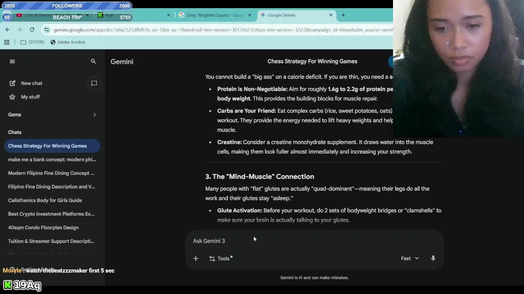Screen dimensions: 524x294
Task: Open Best Crypto Investment Platforms chat
Action: [52, 214]
